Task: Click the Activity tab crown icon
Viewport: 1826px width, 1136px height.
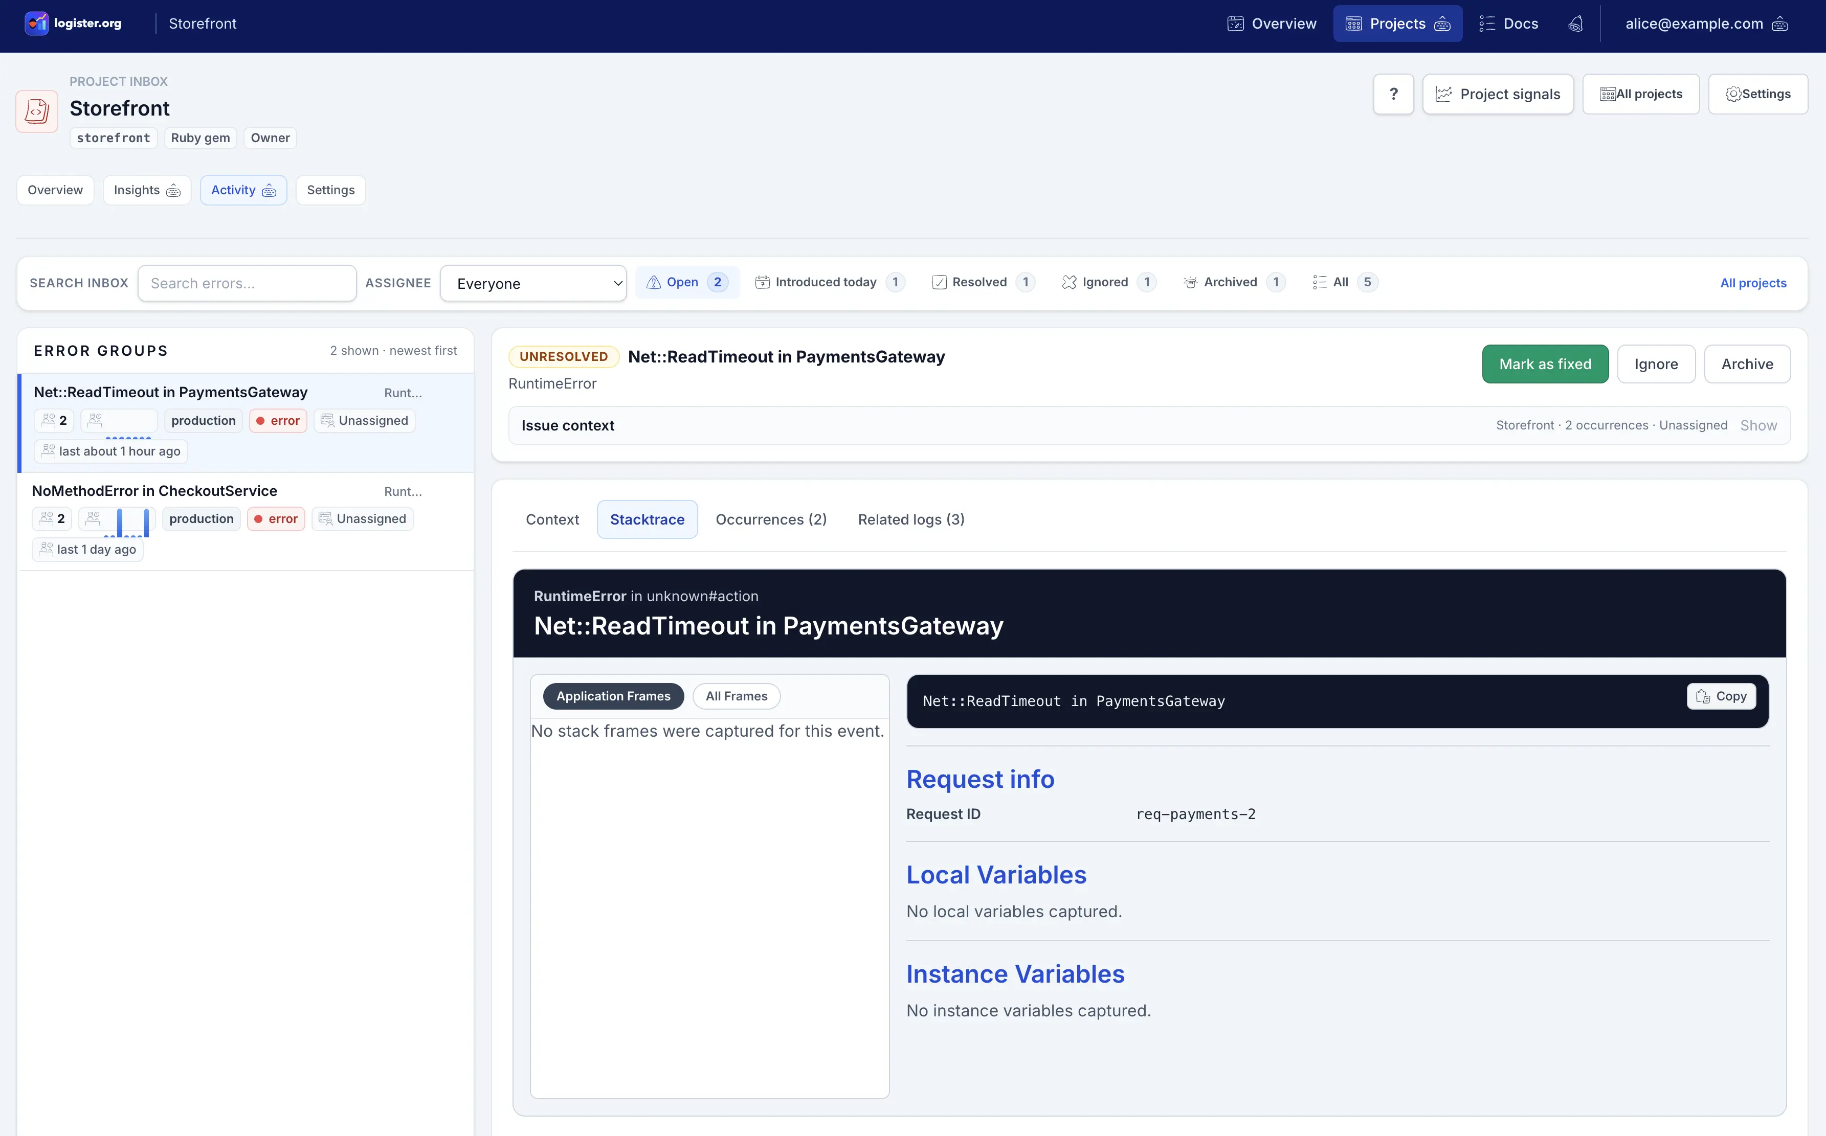Action: coord(269,190)
